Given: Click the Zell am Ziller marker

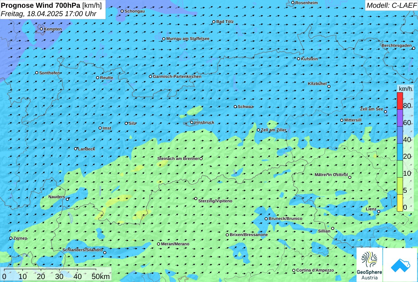Looking at the screenshot, I should [x=259, y=130].
